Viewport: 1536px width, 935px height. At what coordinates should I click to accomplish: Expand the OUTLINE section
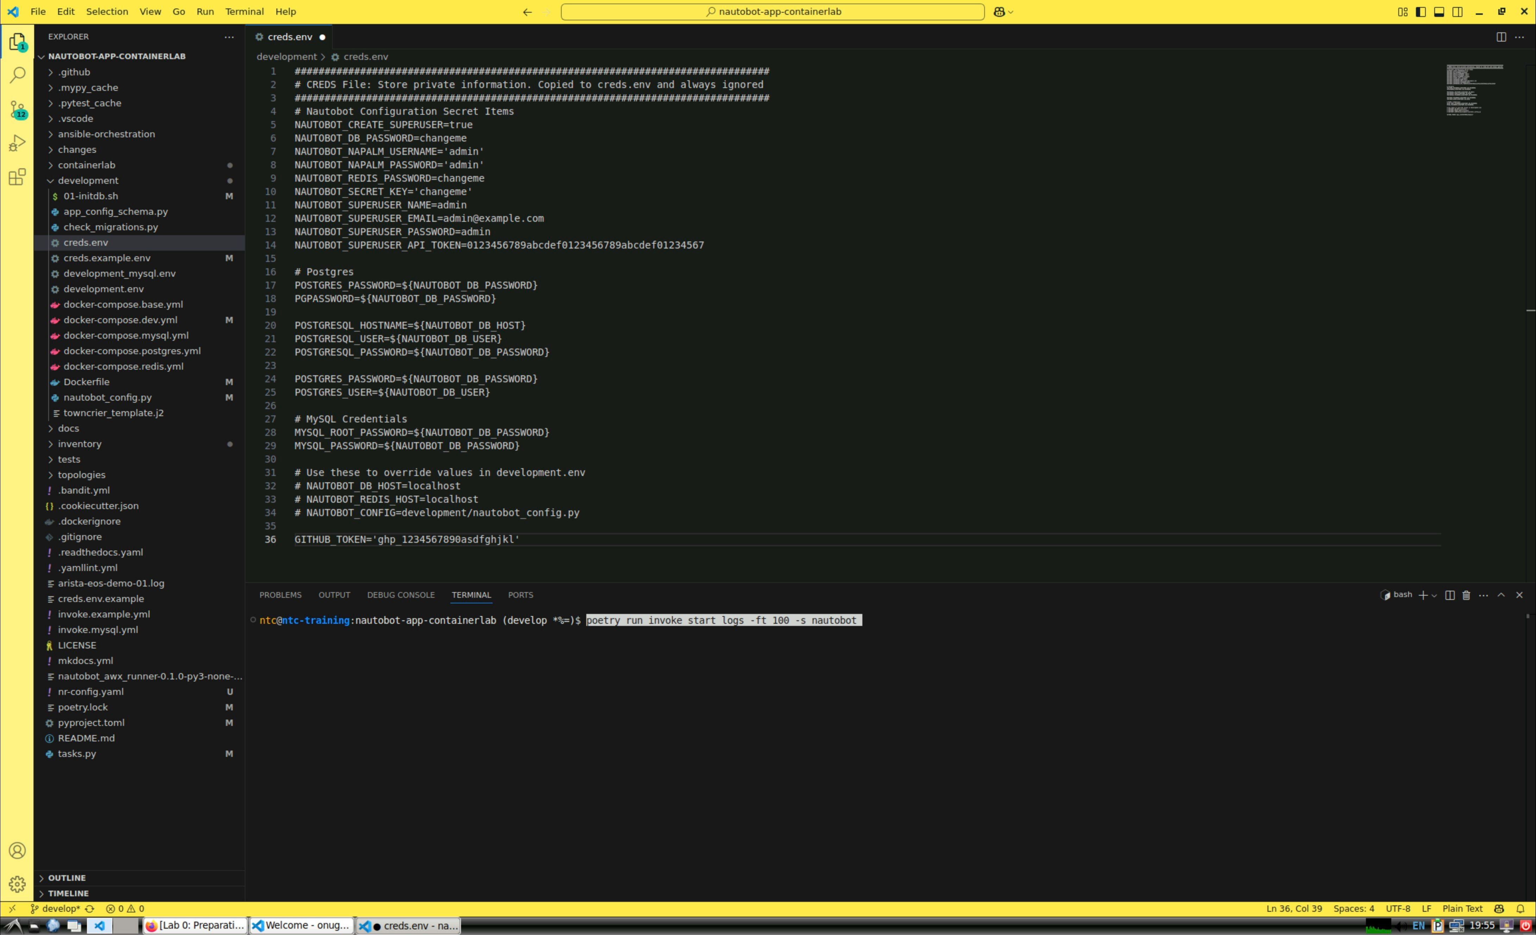click(x=67, y=878)
